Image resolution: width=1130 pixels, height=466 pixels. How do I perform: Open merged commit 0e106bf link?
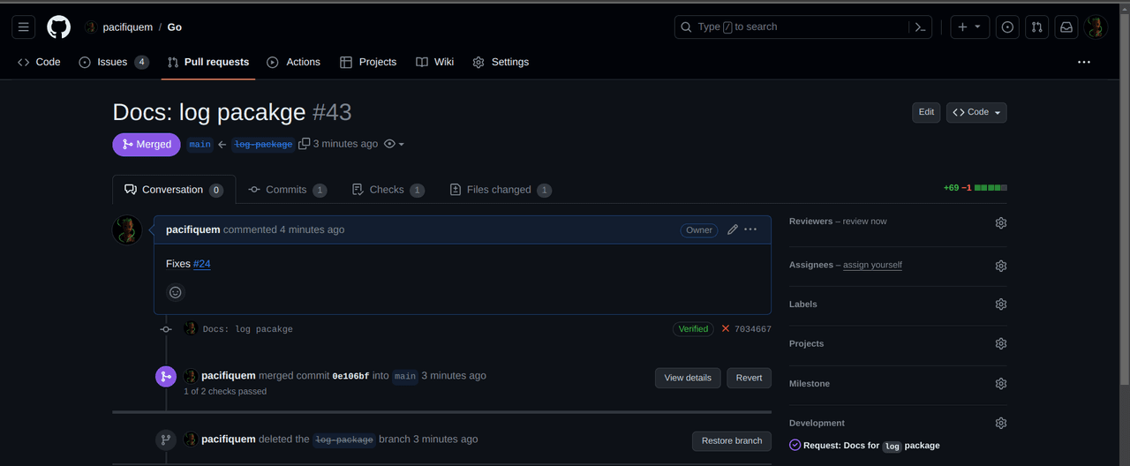pos(350,376)
